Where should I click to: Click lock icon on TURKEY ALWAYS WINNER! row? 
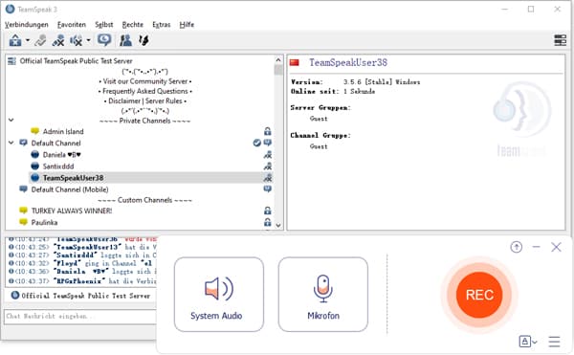click(x=268, y=211)
